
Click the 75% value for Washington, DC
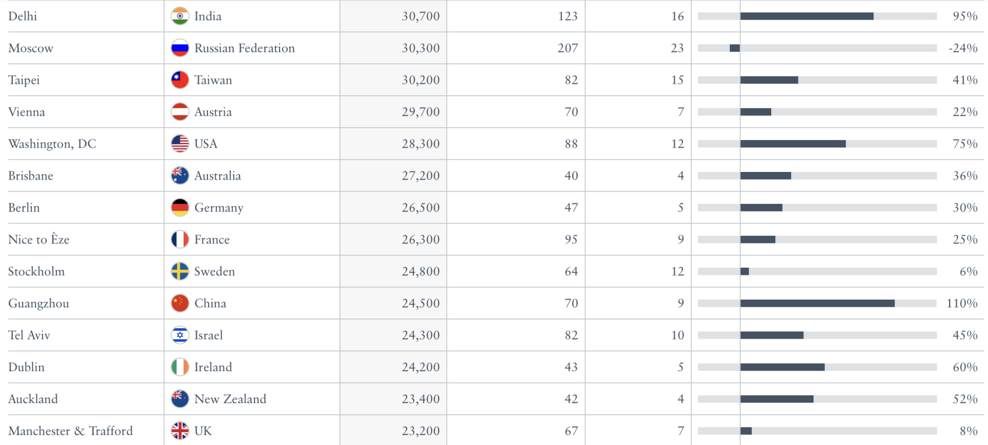pyautogui.click(x=965, y=144)
